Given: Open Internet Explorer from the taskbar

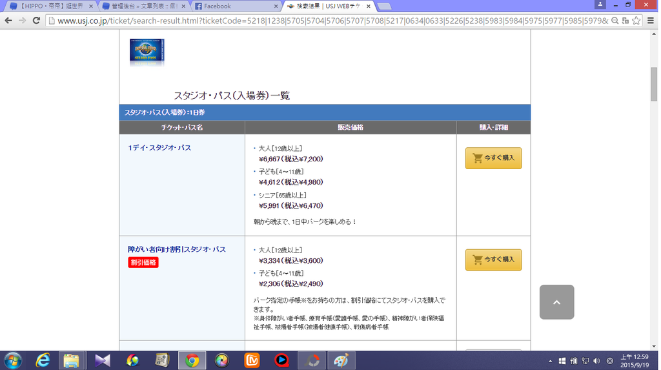Looking at the screenshot, I should coord(43,361).
